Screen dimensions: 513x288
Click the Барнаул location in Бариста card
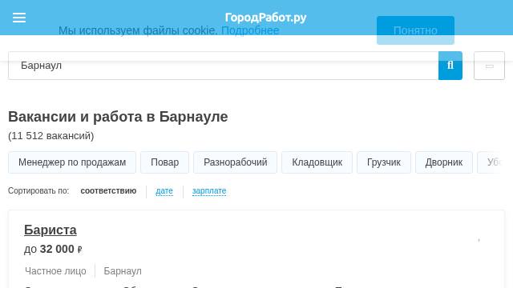pos(123,271)
